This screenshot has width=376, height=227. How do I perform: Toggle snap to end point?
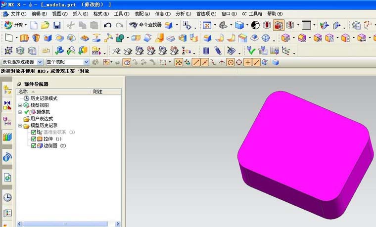[x=196, y=62]
